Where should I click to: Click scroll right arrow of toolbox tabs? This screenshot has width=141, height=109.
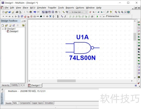point(24,85)
